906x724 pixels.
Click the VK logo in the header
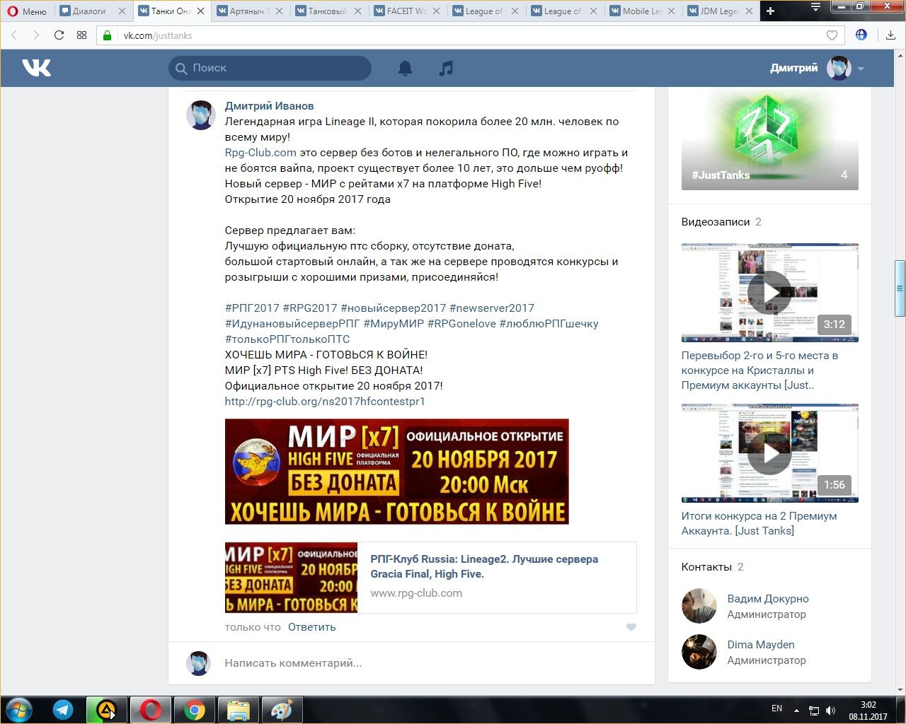(36, 68)
